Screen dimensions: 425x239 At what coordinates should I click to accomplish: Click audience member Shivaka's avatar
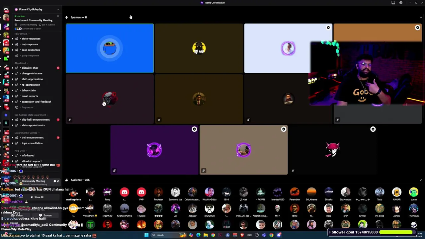(328, 192)
